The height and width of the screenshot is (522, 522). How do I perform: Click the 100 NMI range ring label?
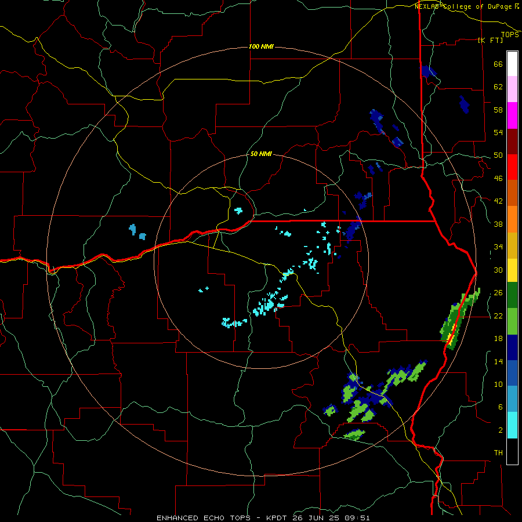261,46
